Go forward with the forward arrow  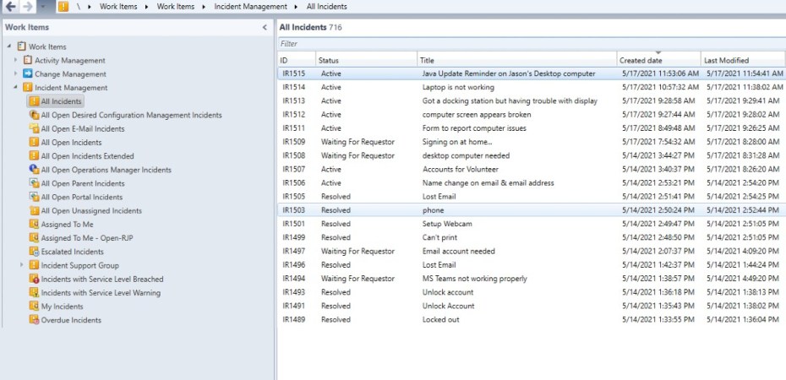[27, 7]
